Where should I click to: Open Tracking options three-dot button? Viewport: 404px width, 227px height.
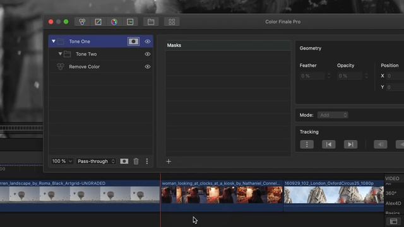click(307, 144)
